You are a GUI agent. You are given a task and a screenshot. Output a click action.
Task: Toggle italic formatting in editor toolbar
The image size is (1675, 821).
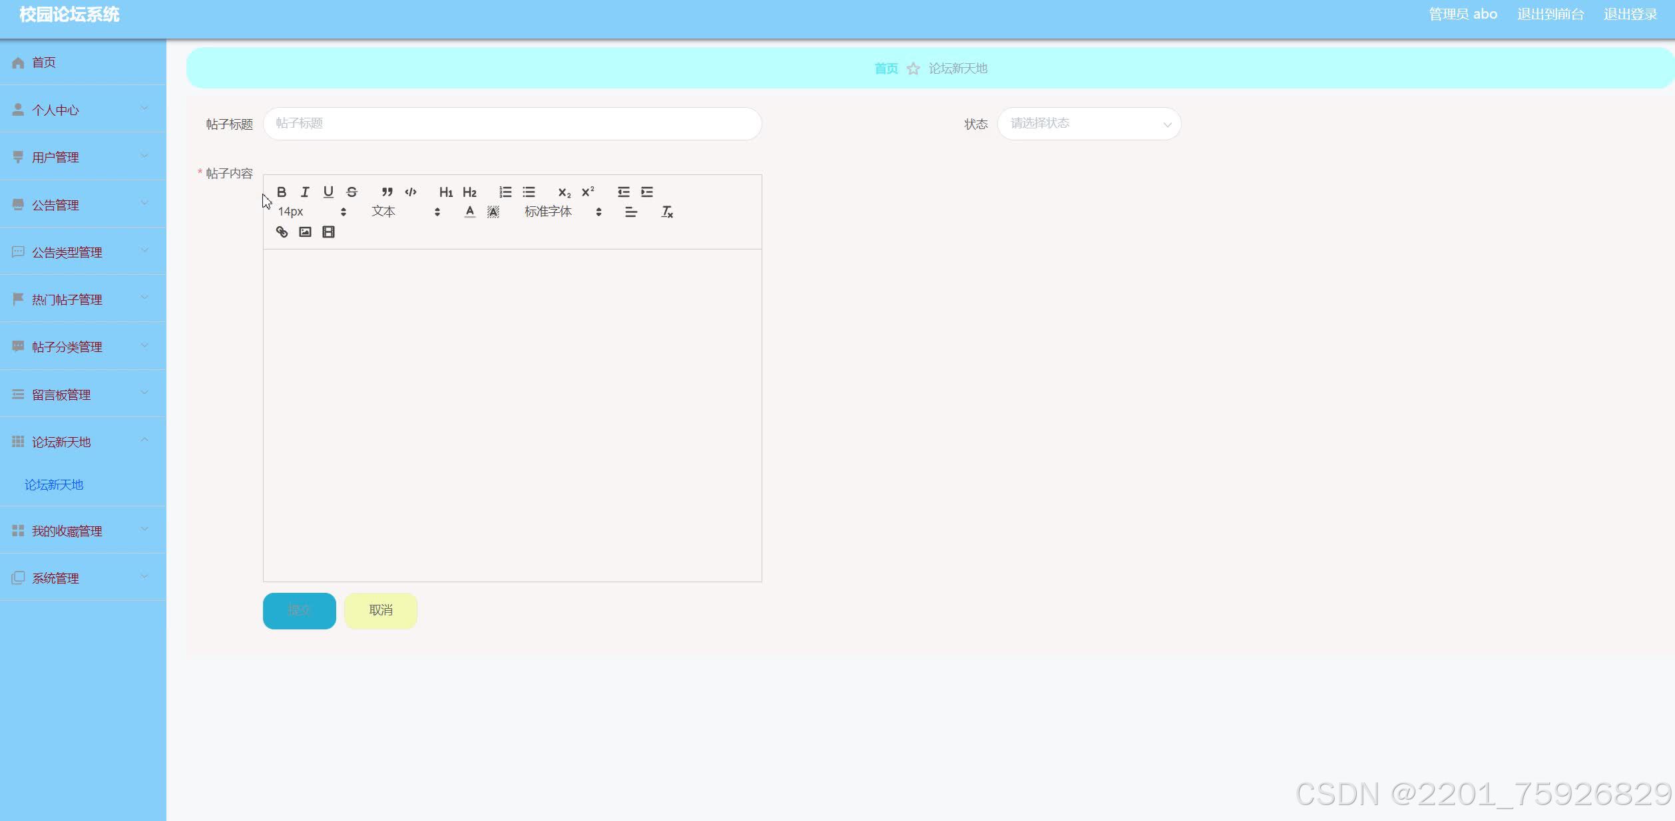(305, 192)
